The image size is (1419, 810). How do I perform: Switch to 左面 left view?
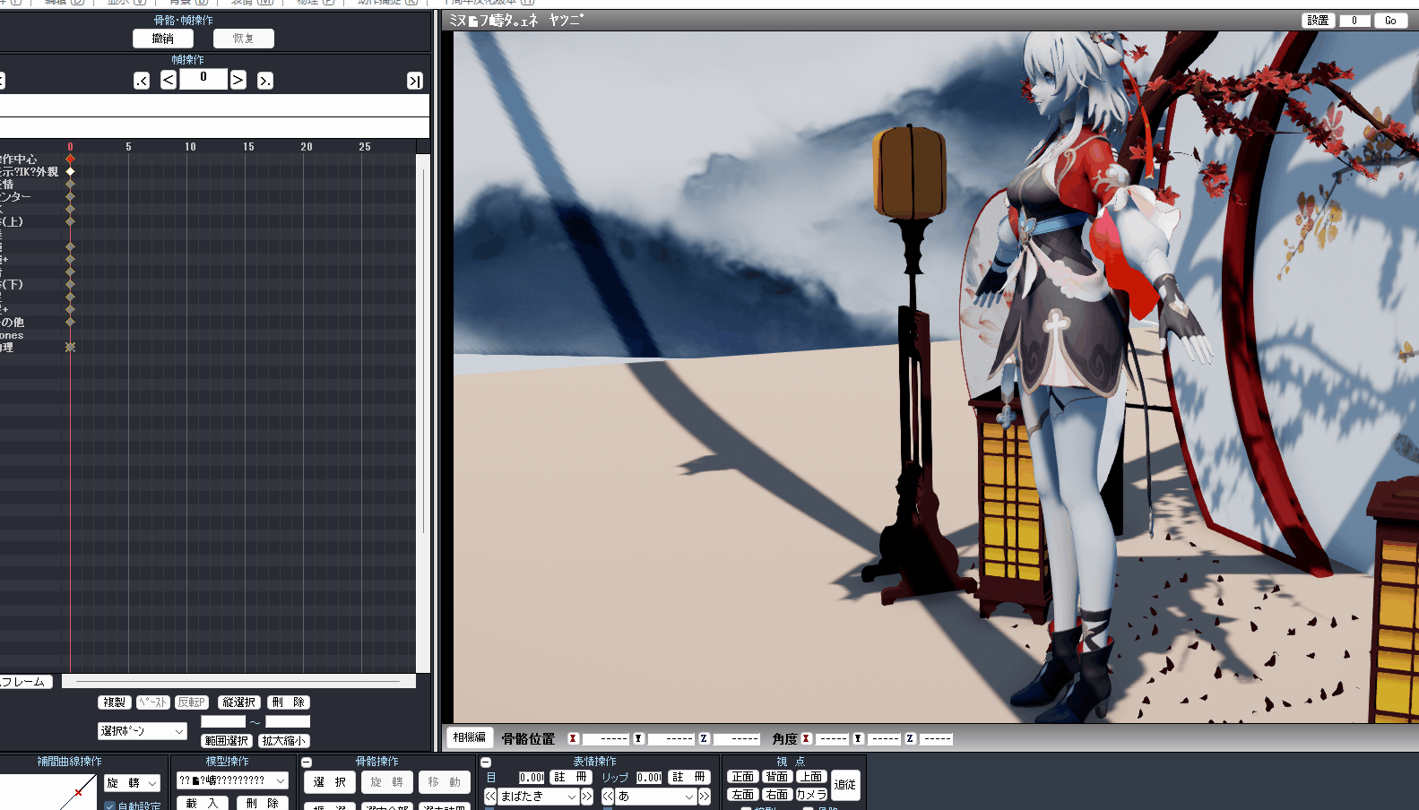(x=743, y=795)
